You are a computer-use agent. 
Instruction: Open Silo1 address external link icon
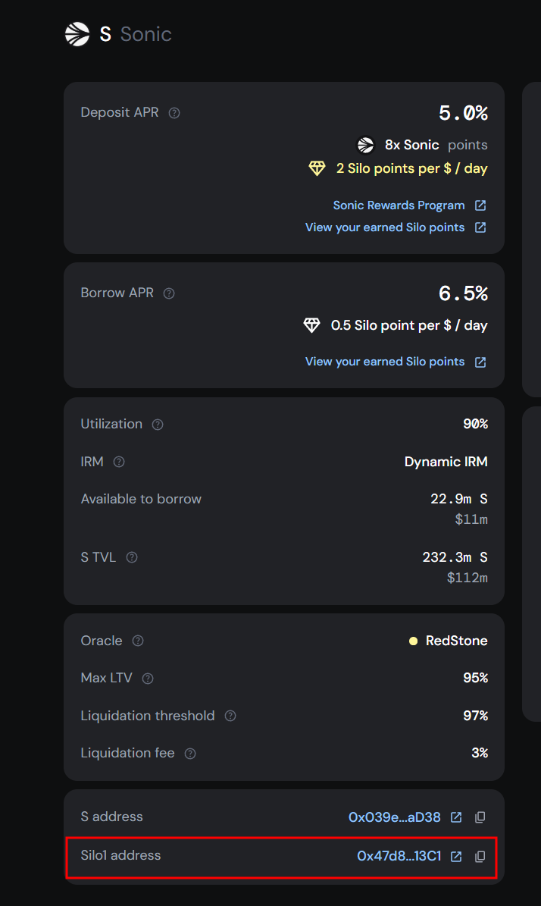click(456, 857)
